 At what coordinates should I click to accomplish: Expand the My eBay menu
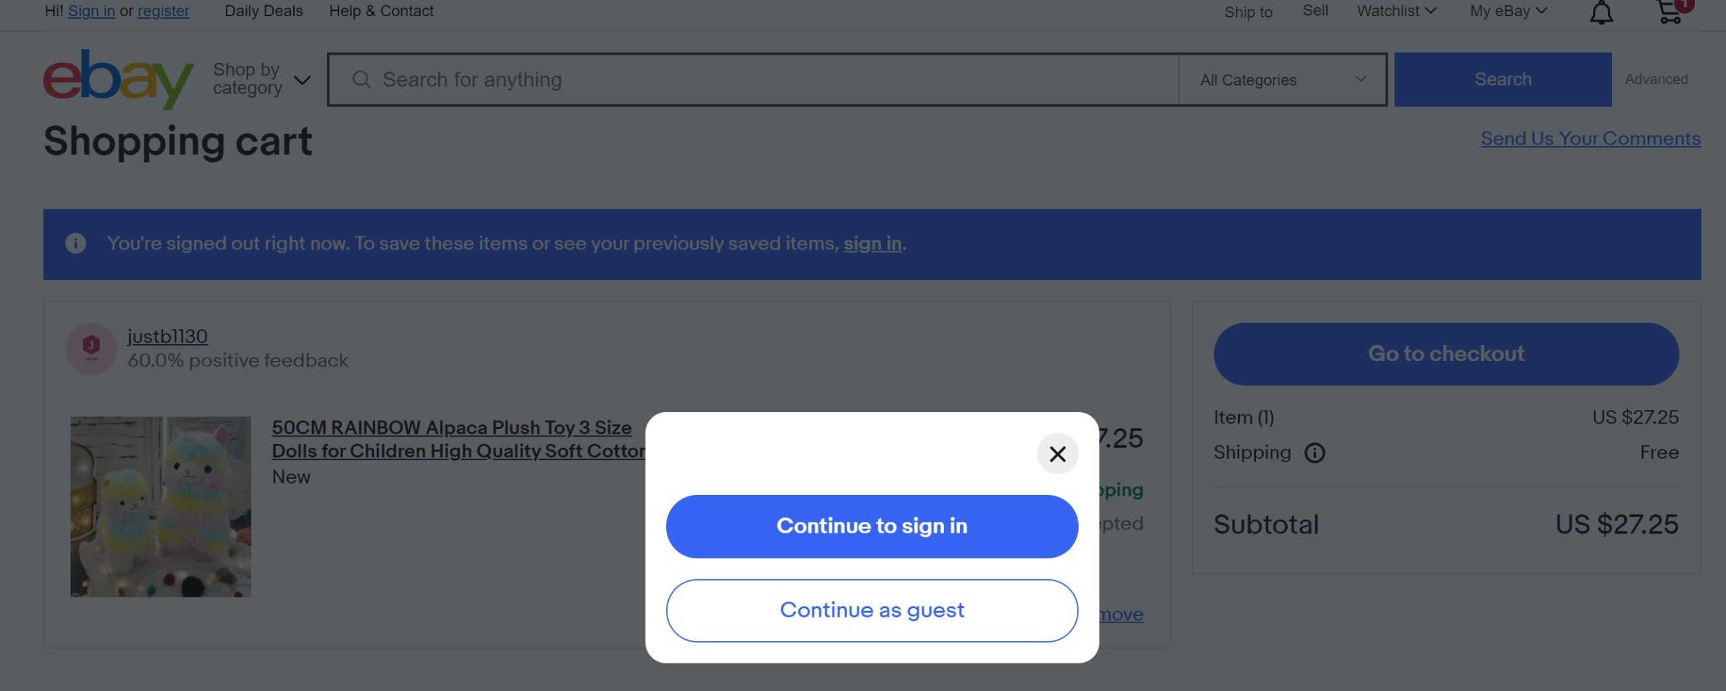click(1508, 11)
